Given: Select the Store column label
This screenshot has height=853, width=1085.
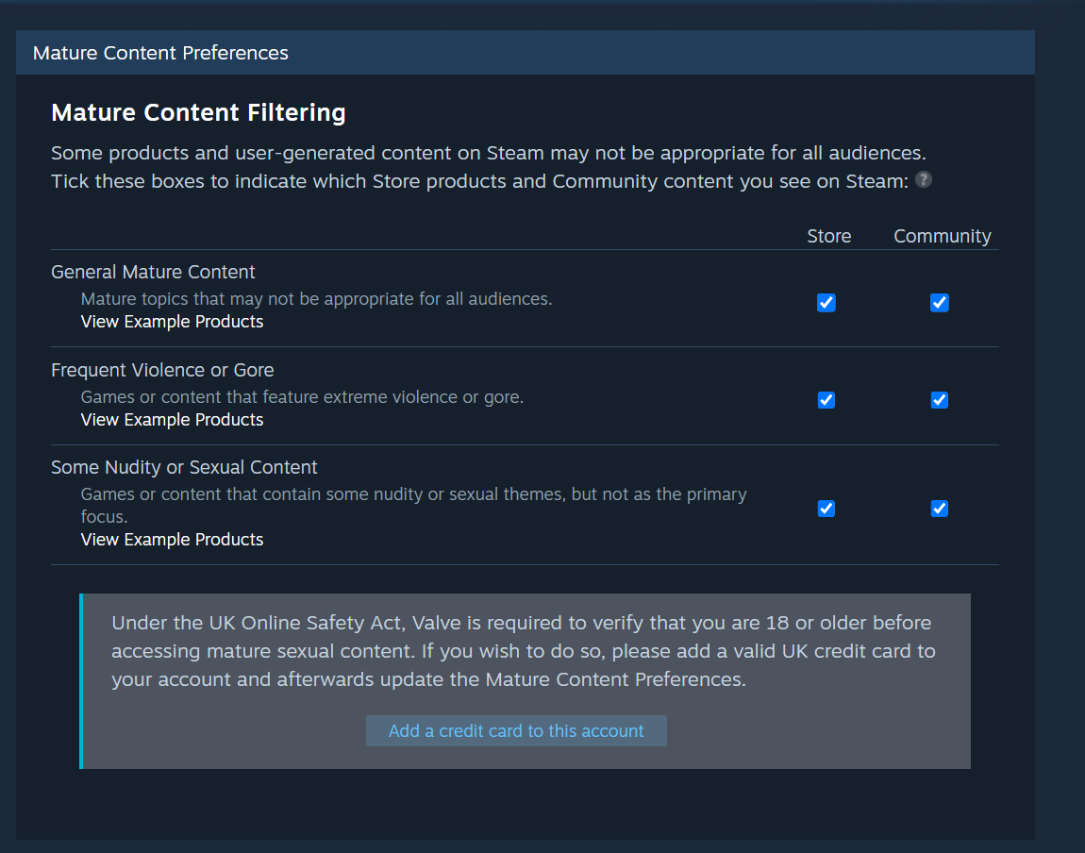Looking at the screenshot, I should point(829,236).
